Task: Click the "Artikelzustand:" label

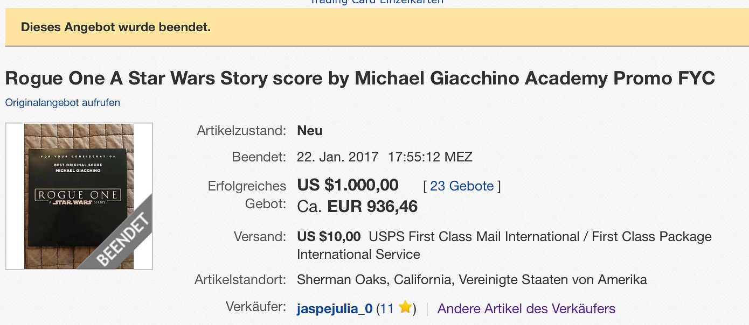Action: pos(241,131)
